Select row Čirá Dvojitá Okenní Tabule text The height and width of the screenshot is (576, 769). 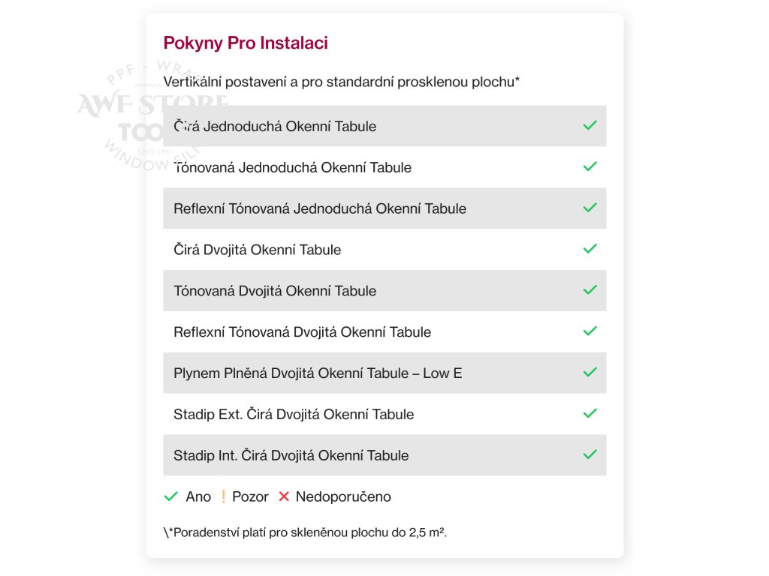click(x=257, y=250)
